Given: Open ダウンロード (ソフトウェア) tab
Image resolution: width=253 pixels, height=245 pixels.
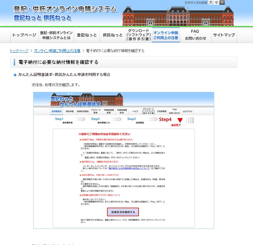Looking at the screenshot, I should tap(139, 35).
